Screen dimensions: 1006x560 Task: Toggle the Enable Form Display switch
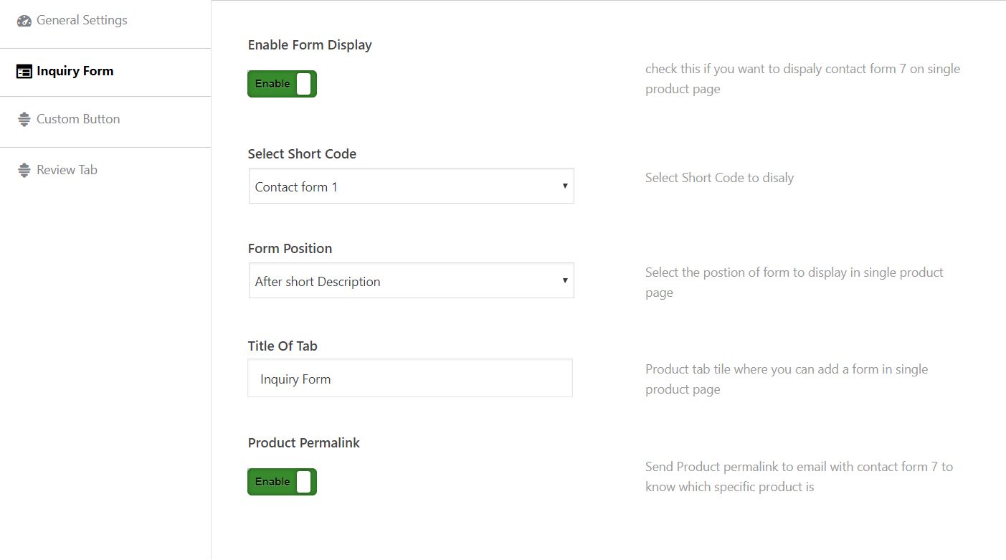click(x=282, y=84)
